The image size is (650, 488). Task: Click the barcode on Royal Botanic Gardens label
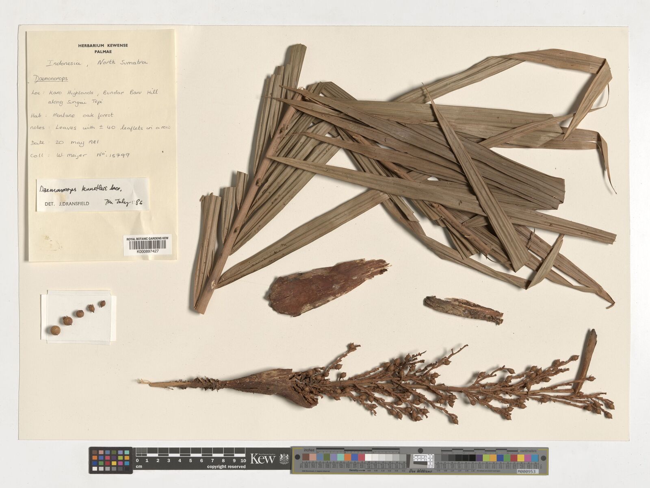146,244
